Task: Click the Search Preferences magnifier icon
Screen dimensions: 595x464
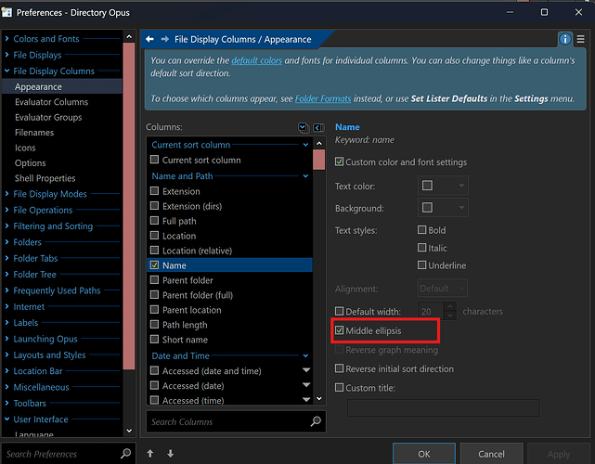Action: (x=125, y=454)
